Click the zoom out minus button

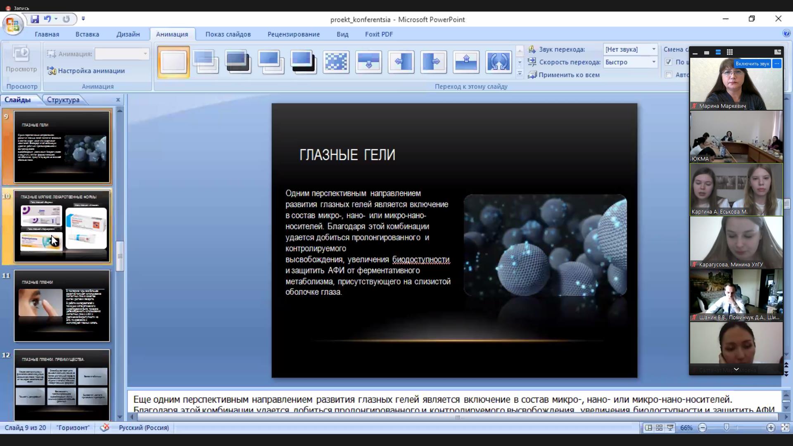703,428
